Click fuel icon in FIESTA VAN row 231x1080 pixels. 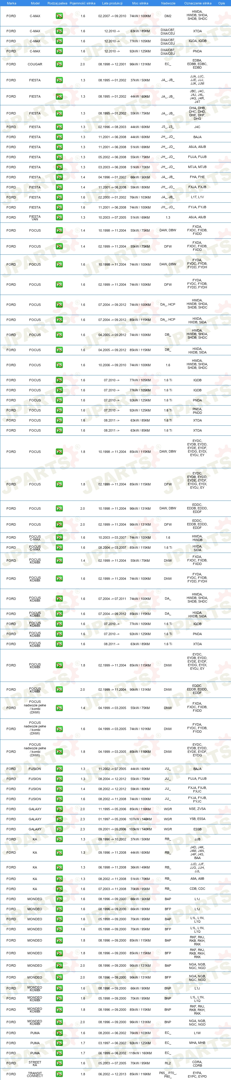point(59,218)
